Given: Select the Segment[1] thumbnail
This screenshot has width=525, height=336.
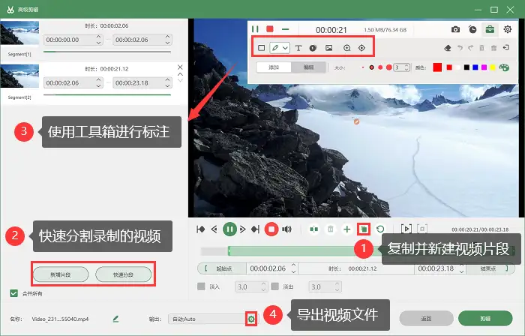Looking at the screenshot, I should [19, 33].
